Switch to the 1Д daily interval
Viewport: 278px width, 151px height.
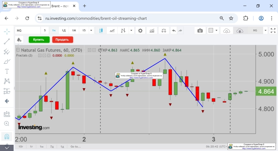point(63,31)
